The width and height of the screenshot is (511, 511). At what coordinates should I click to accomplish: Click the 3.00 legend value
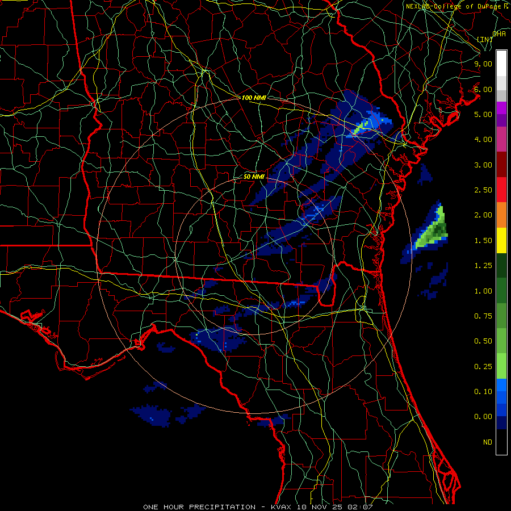(483, 165)
